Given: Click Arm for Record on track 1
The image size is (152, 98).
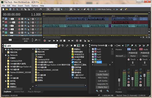Looking at the screenshot, I should click(x=19, y=19).
